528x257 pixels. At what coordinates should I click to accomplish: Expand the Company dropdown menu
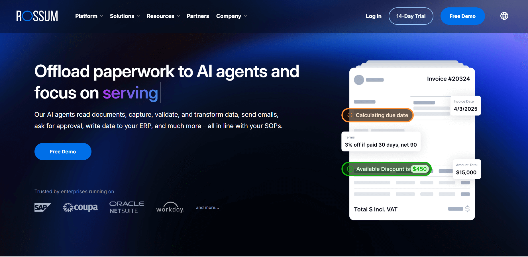tap(231, 16)
